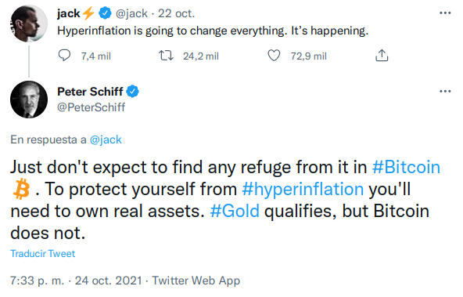Click the 7:33 p. m. timestamp
Screen dimensions: 463x297
pos(37,281)
